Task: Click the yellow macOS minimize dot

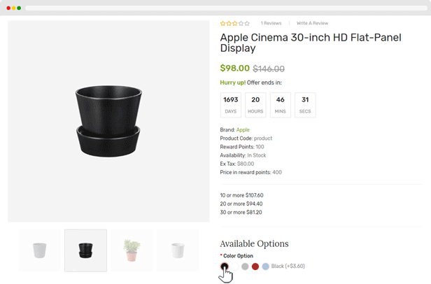Action: [x=13, y=8]
